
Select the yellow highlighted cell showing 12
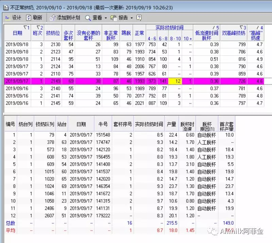tap(175, 81)
